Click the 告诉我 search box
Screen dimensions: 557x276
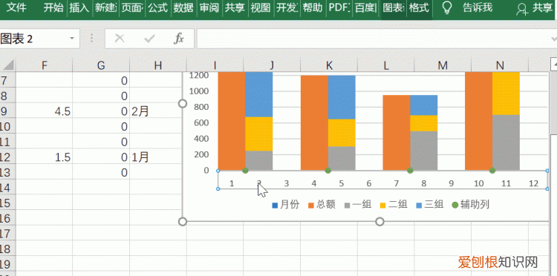pyautogui.click(x=478, y=8)
